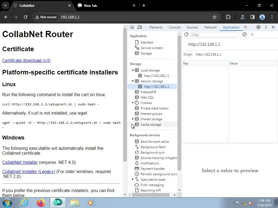Open the tab search dropdown arrow
The height and width of the screenshot is (208, 278).
click(5, 5)
